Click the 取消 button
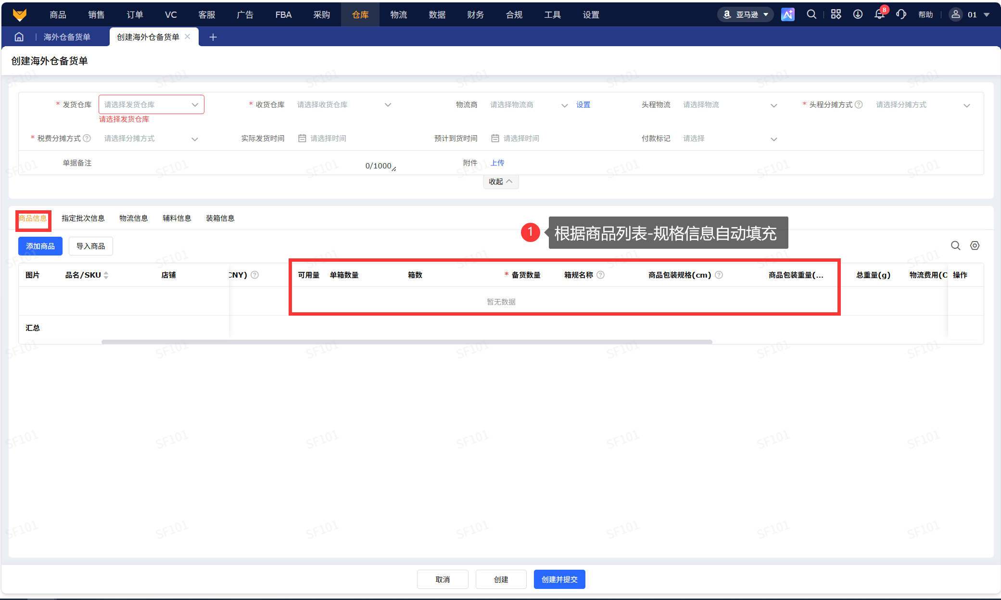Screen dimensions: 1001x600 coord(443,579)
